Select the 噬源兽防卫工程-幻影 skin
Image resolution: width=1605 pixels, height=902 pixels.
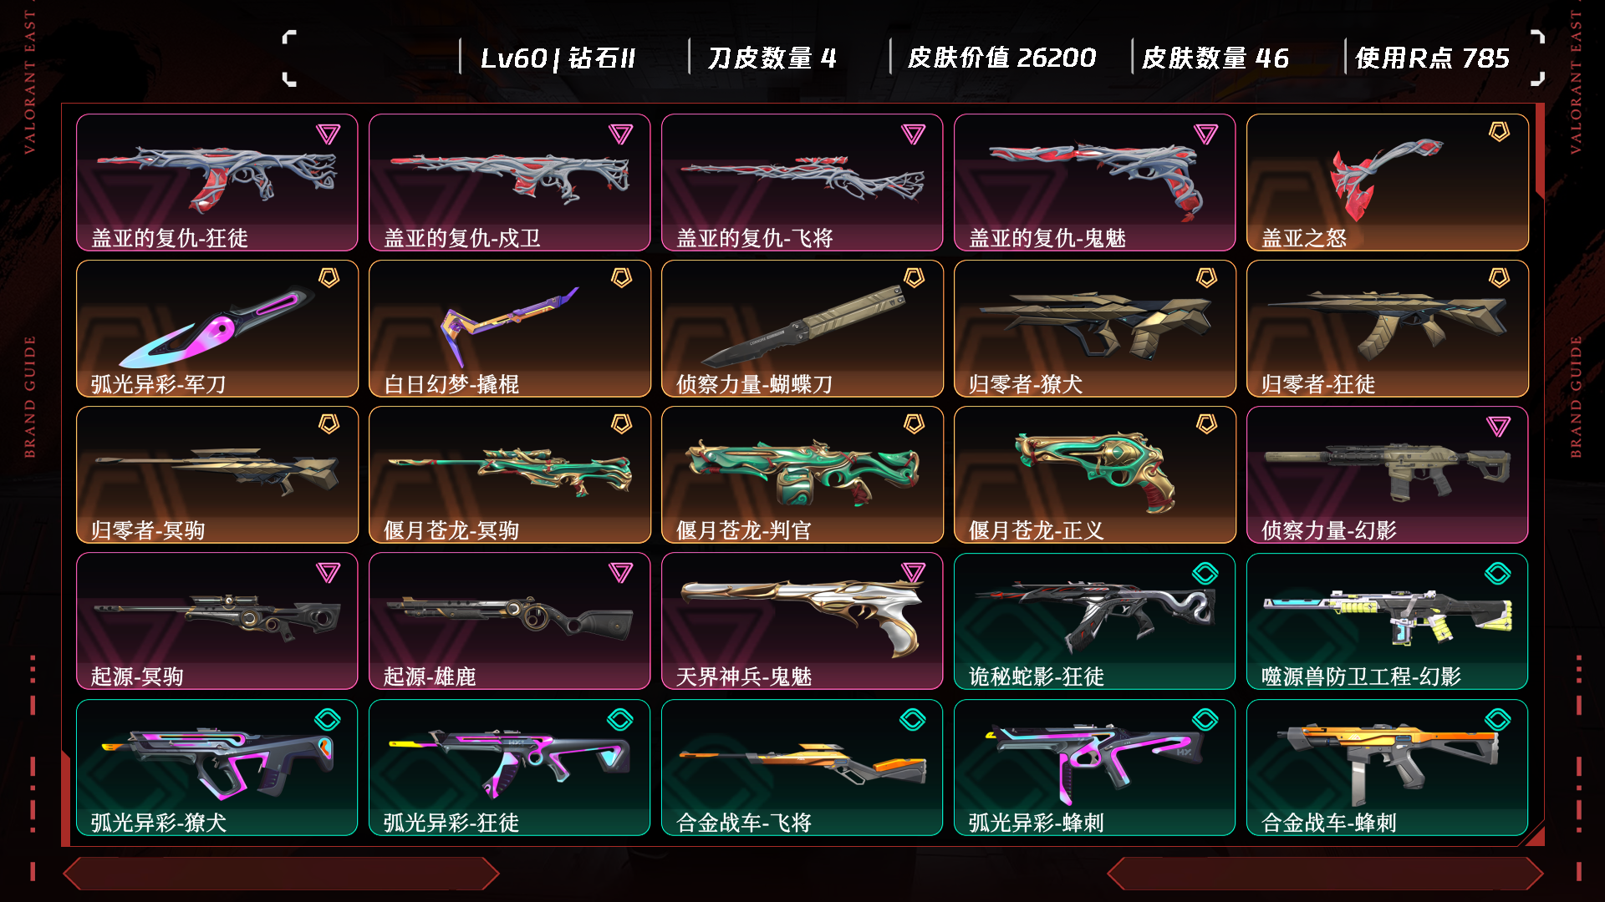1388,621
